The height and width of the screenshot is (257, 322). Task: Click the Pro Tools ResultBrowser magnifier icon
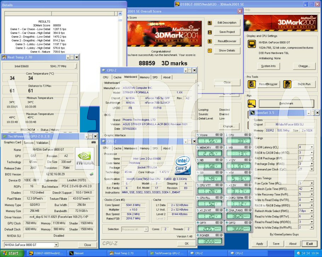(252, 84)
